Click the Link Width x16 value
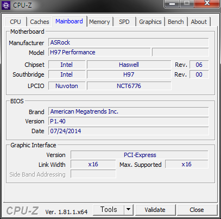This screenshot has height=219, width=221. coord(93,165)
